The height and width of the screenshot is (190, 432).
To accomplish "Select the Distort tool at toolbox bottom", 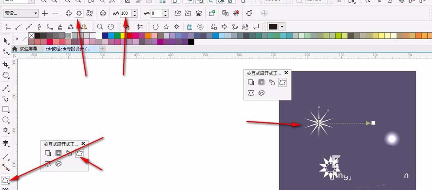I will pyautogui.click(x=6, y=181).
